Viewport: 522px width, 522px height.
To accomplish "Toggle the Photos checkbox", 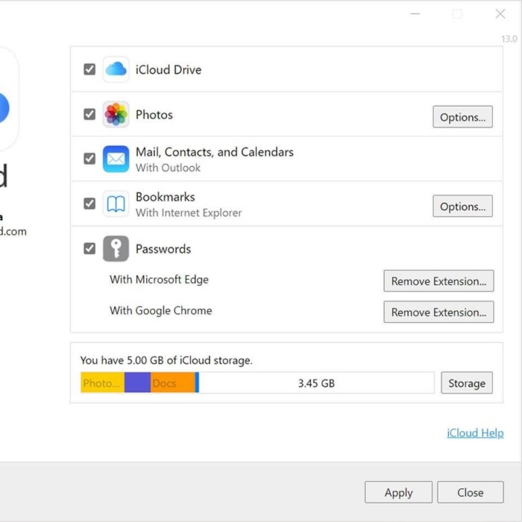I will (x=89, y=114).
